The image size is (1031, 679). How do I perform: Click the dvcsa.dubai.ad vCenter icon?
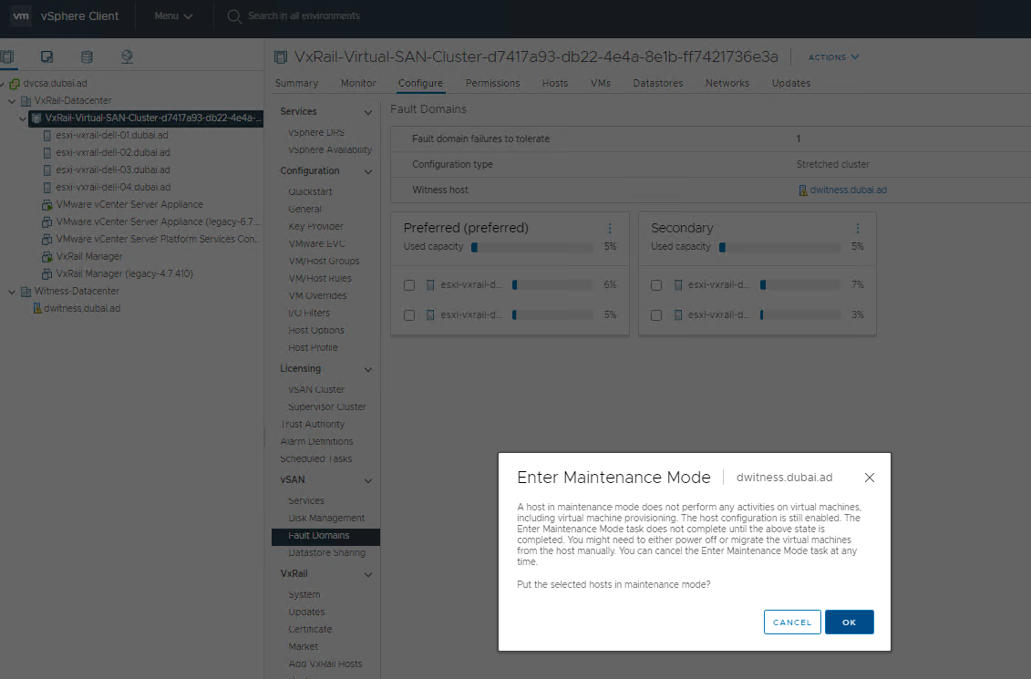[15, 84]
